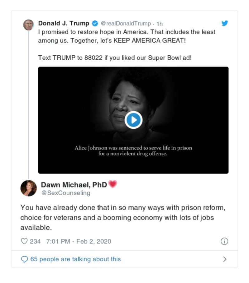Open the @SexCounseling profile link
The height and width of the screenshot is (283, 249).
tap(65, 193)
